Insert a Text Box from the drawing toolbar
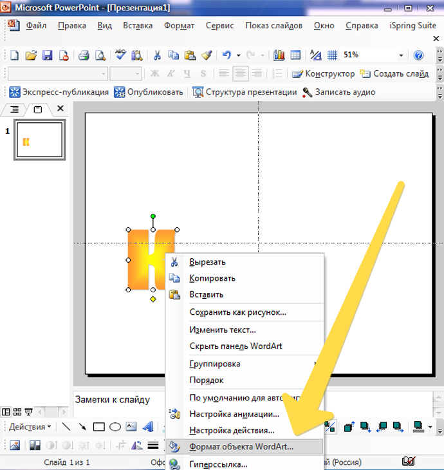Viewport: 444px width, 470px height. (x=131, y=427)
